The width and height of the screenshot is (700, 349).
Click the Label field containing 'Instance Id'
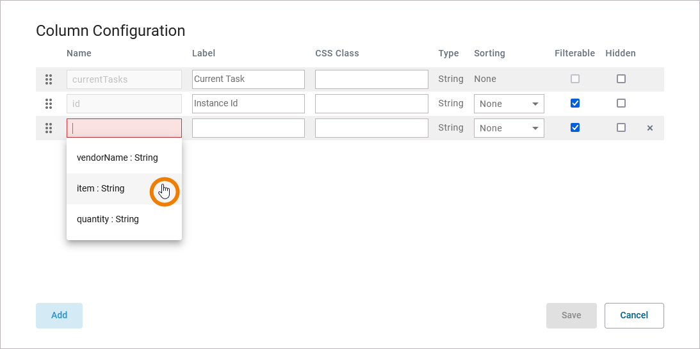tap(248, 104)
